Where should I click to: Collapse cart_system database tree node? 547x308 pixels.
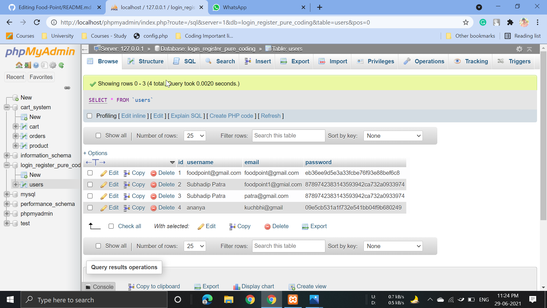[x=7, y=107]
